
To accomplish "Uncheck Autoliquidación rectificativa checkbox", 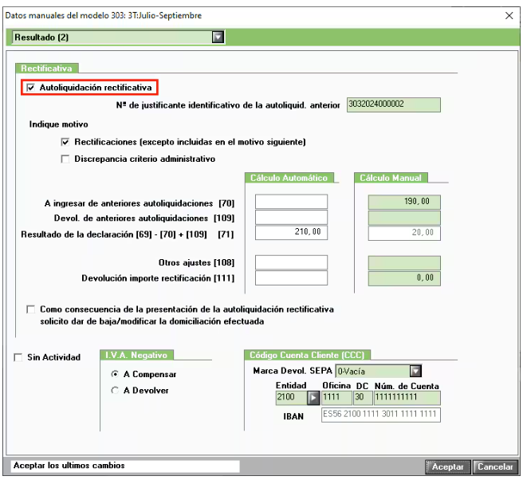I will pos(31,88).
